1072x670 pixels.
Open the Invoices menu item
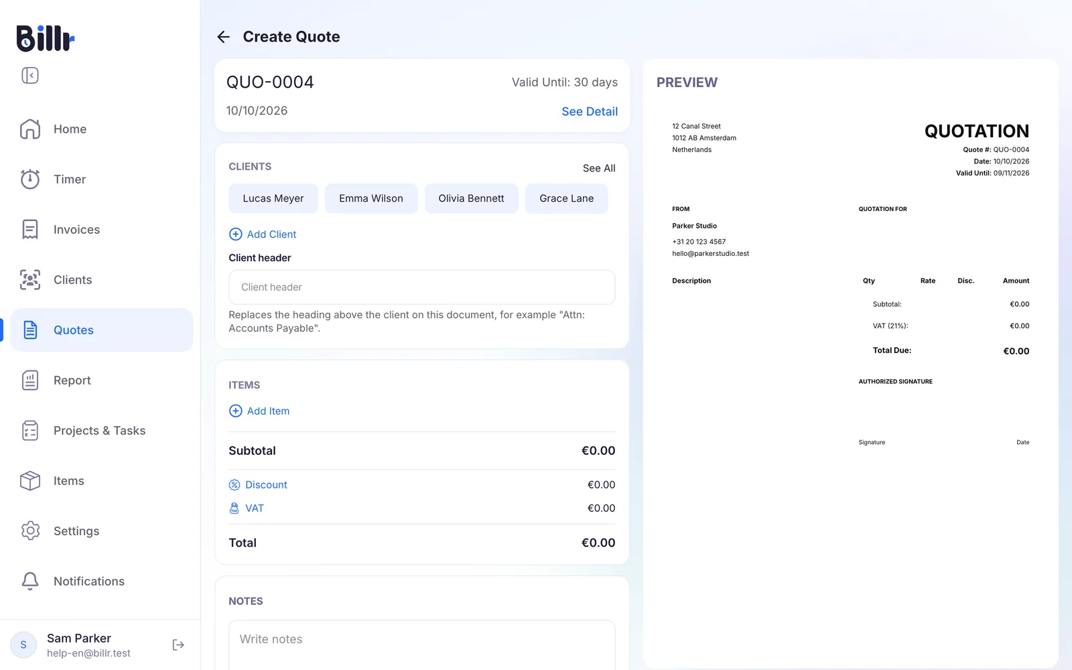click(x=102, y=229)
